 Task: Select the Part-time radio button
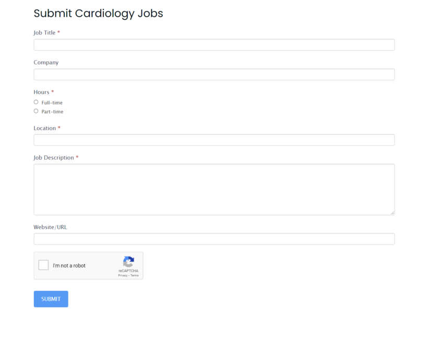35,111
